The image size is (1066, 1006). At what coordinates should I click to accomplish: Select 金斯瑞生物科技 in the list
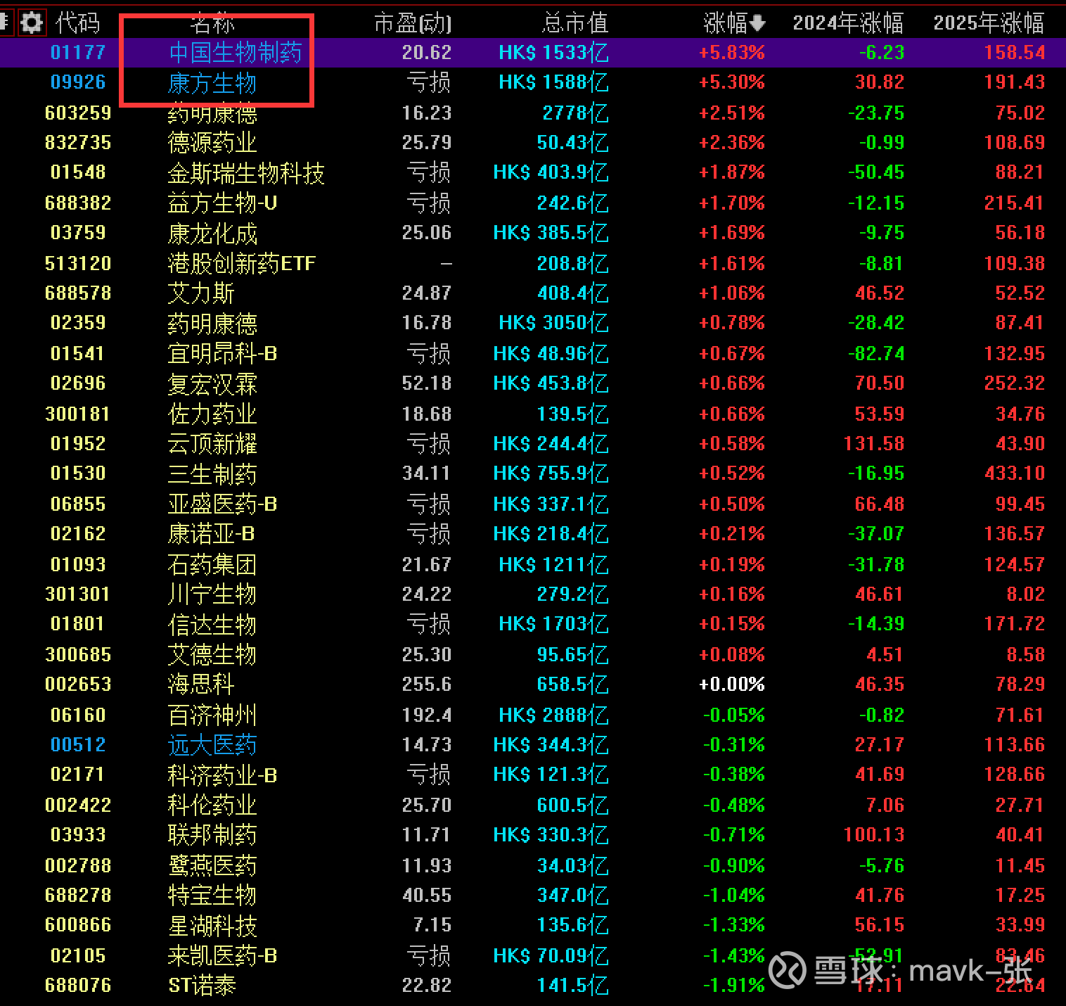246,173
